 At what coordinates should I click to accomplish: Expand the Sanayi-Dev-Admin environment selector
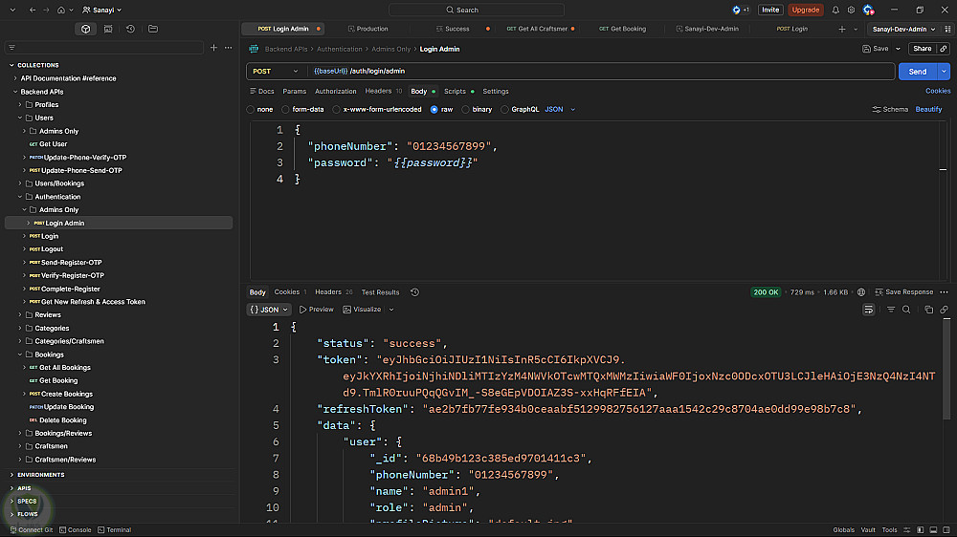point(904,29)
